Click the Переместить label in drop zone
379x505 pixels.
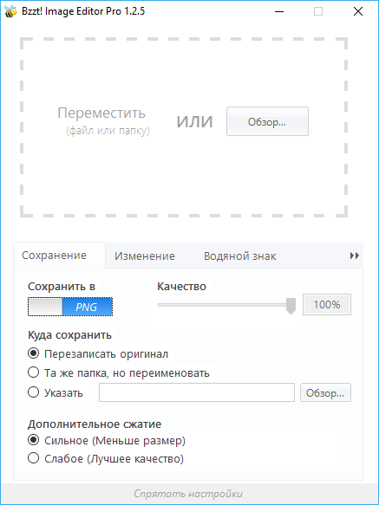coord(101,113)
